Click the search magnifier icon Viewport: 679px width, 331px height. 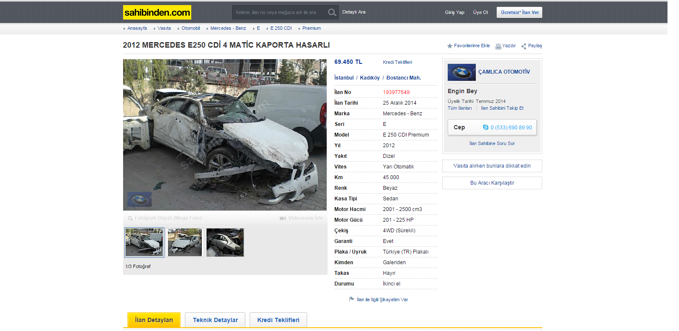tap(332, 12)
